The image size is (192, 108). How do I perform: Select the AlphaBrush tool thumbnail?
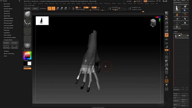coord(185,11)
